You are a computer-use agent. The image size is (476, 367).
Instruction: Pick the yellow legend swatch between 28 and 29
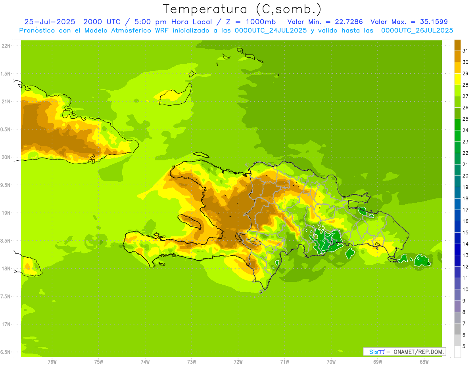tap(457, 79)
